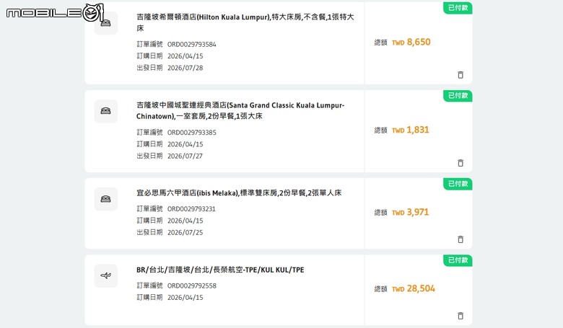
Task: Open the ibis Melaka order title
Action: pos(239,193)
